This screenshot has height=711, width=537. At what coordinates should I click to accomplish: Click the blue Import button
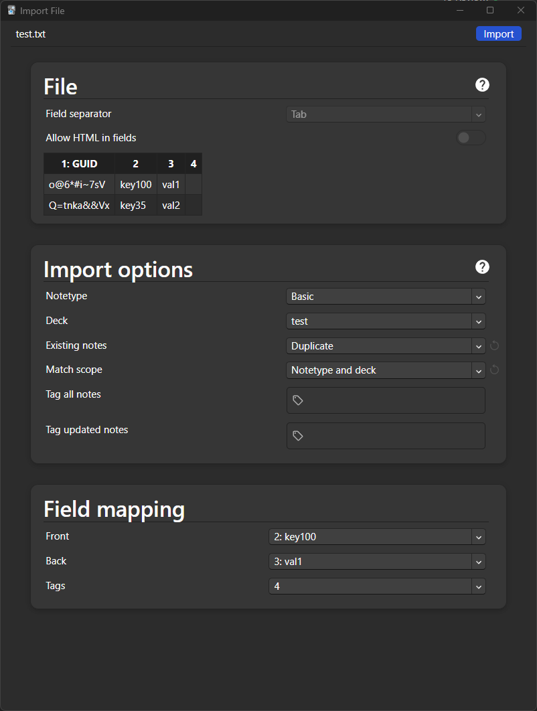point(498,34)
